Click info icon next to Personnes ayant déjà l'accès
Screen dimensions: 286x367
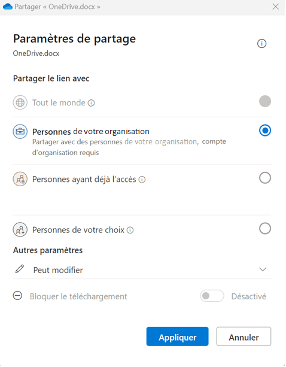tap(142, 180)
